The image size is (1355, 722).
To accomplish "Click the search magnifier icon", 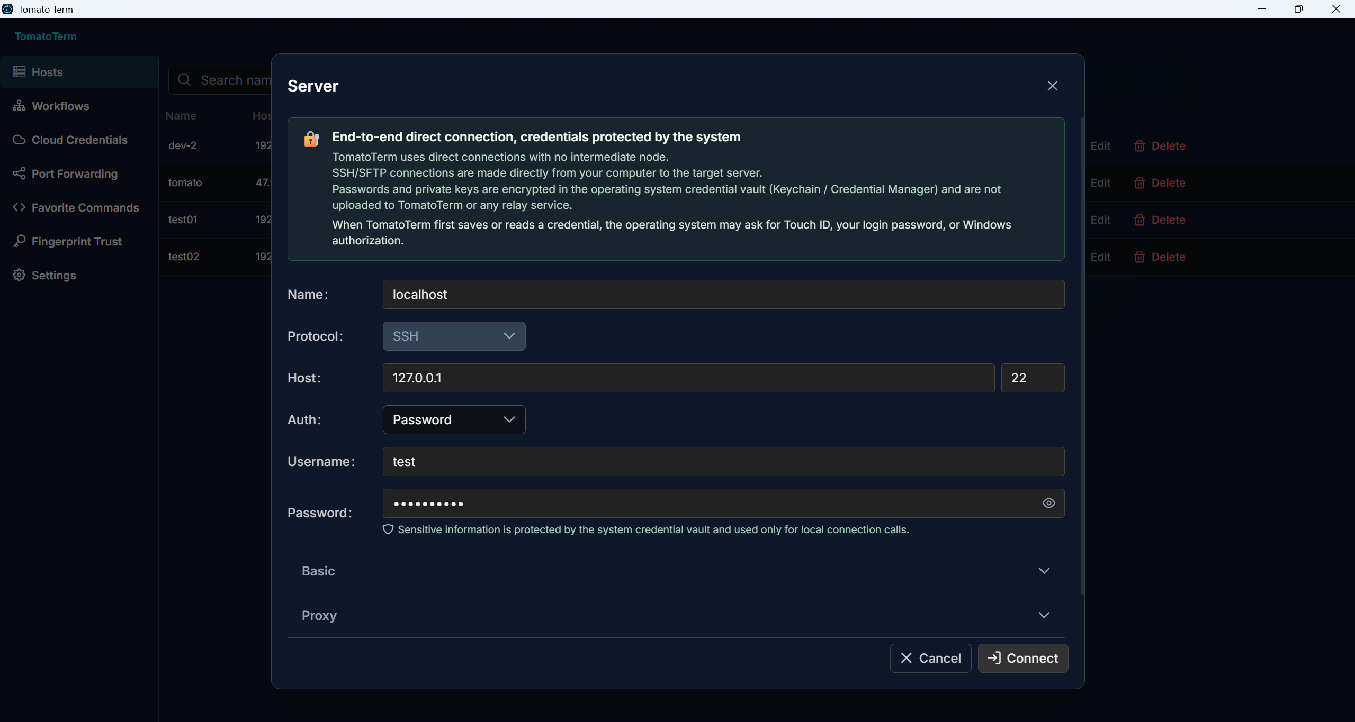I will (x=184, y=80).
